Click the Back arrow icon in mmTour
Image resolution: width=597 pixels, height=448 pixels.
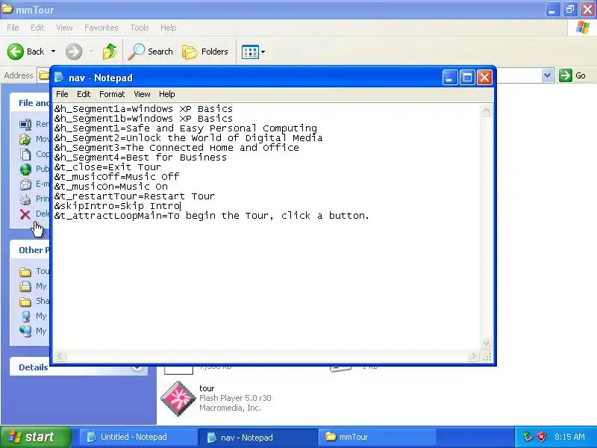point(16,52)
